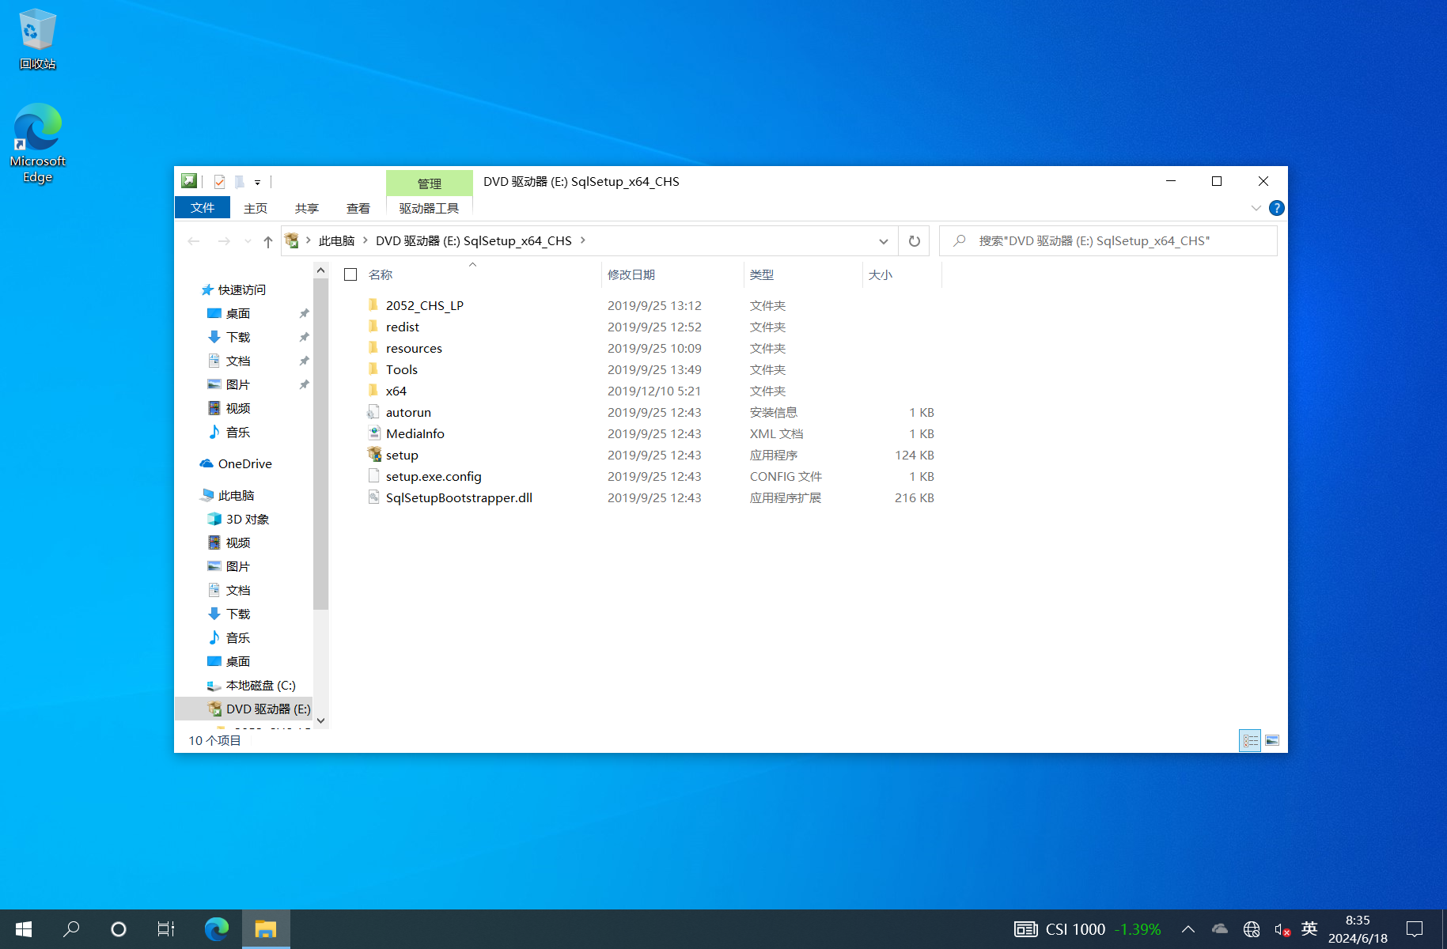Select the 管理 contextual tab
The width and height of the screenshot is (1447, 949).
[x=429, y=183]
